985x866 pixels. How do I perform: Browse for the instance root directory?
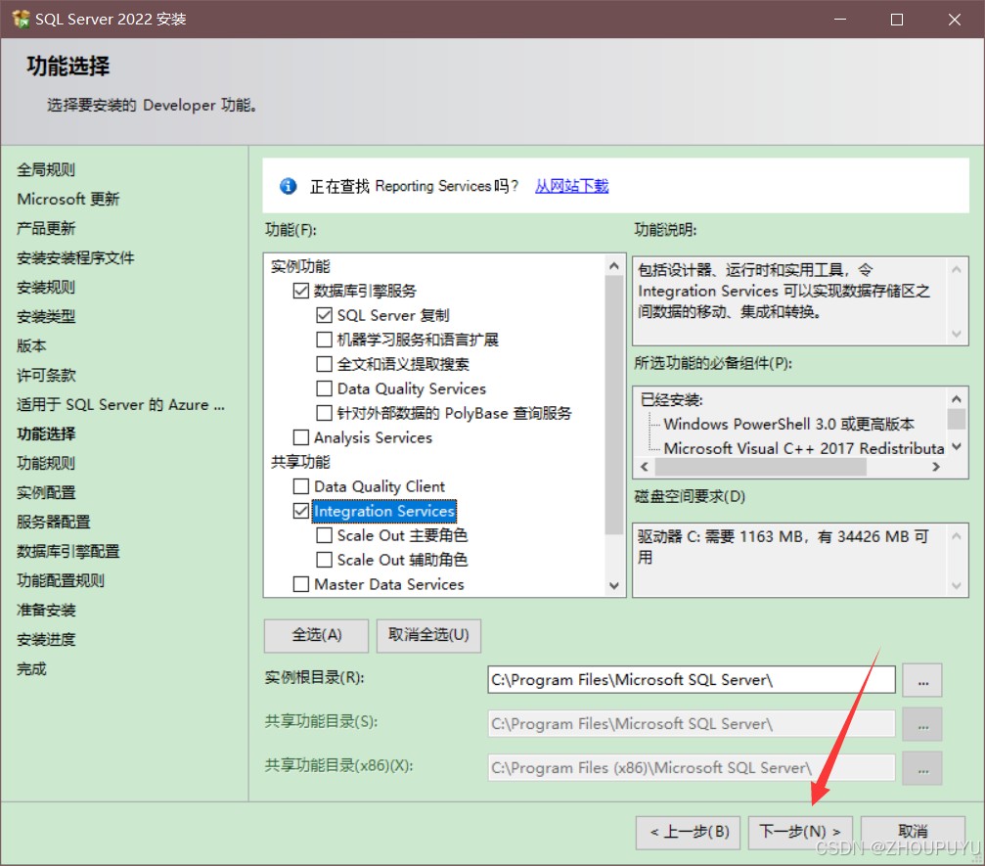[x=921, y=680]
